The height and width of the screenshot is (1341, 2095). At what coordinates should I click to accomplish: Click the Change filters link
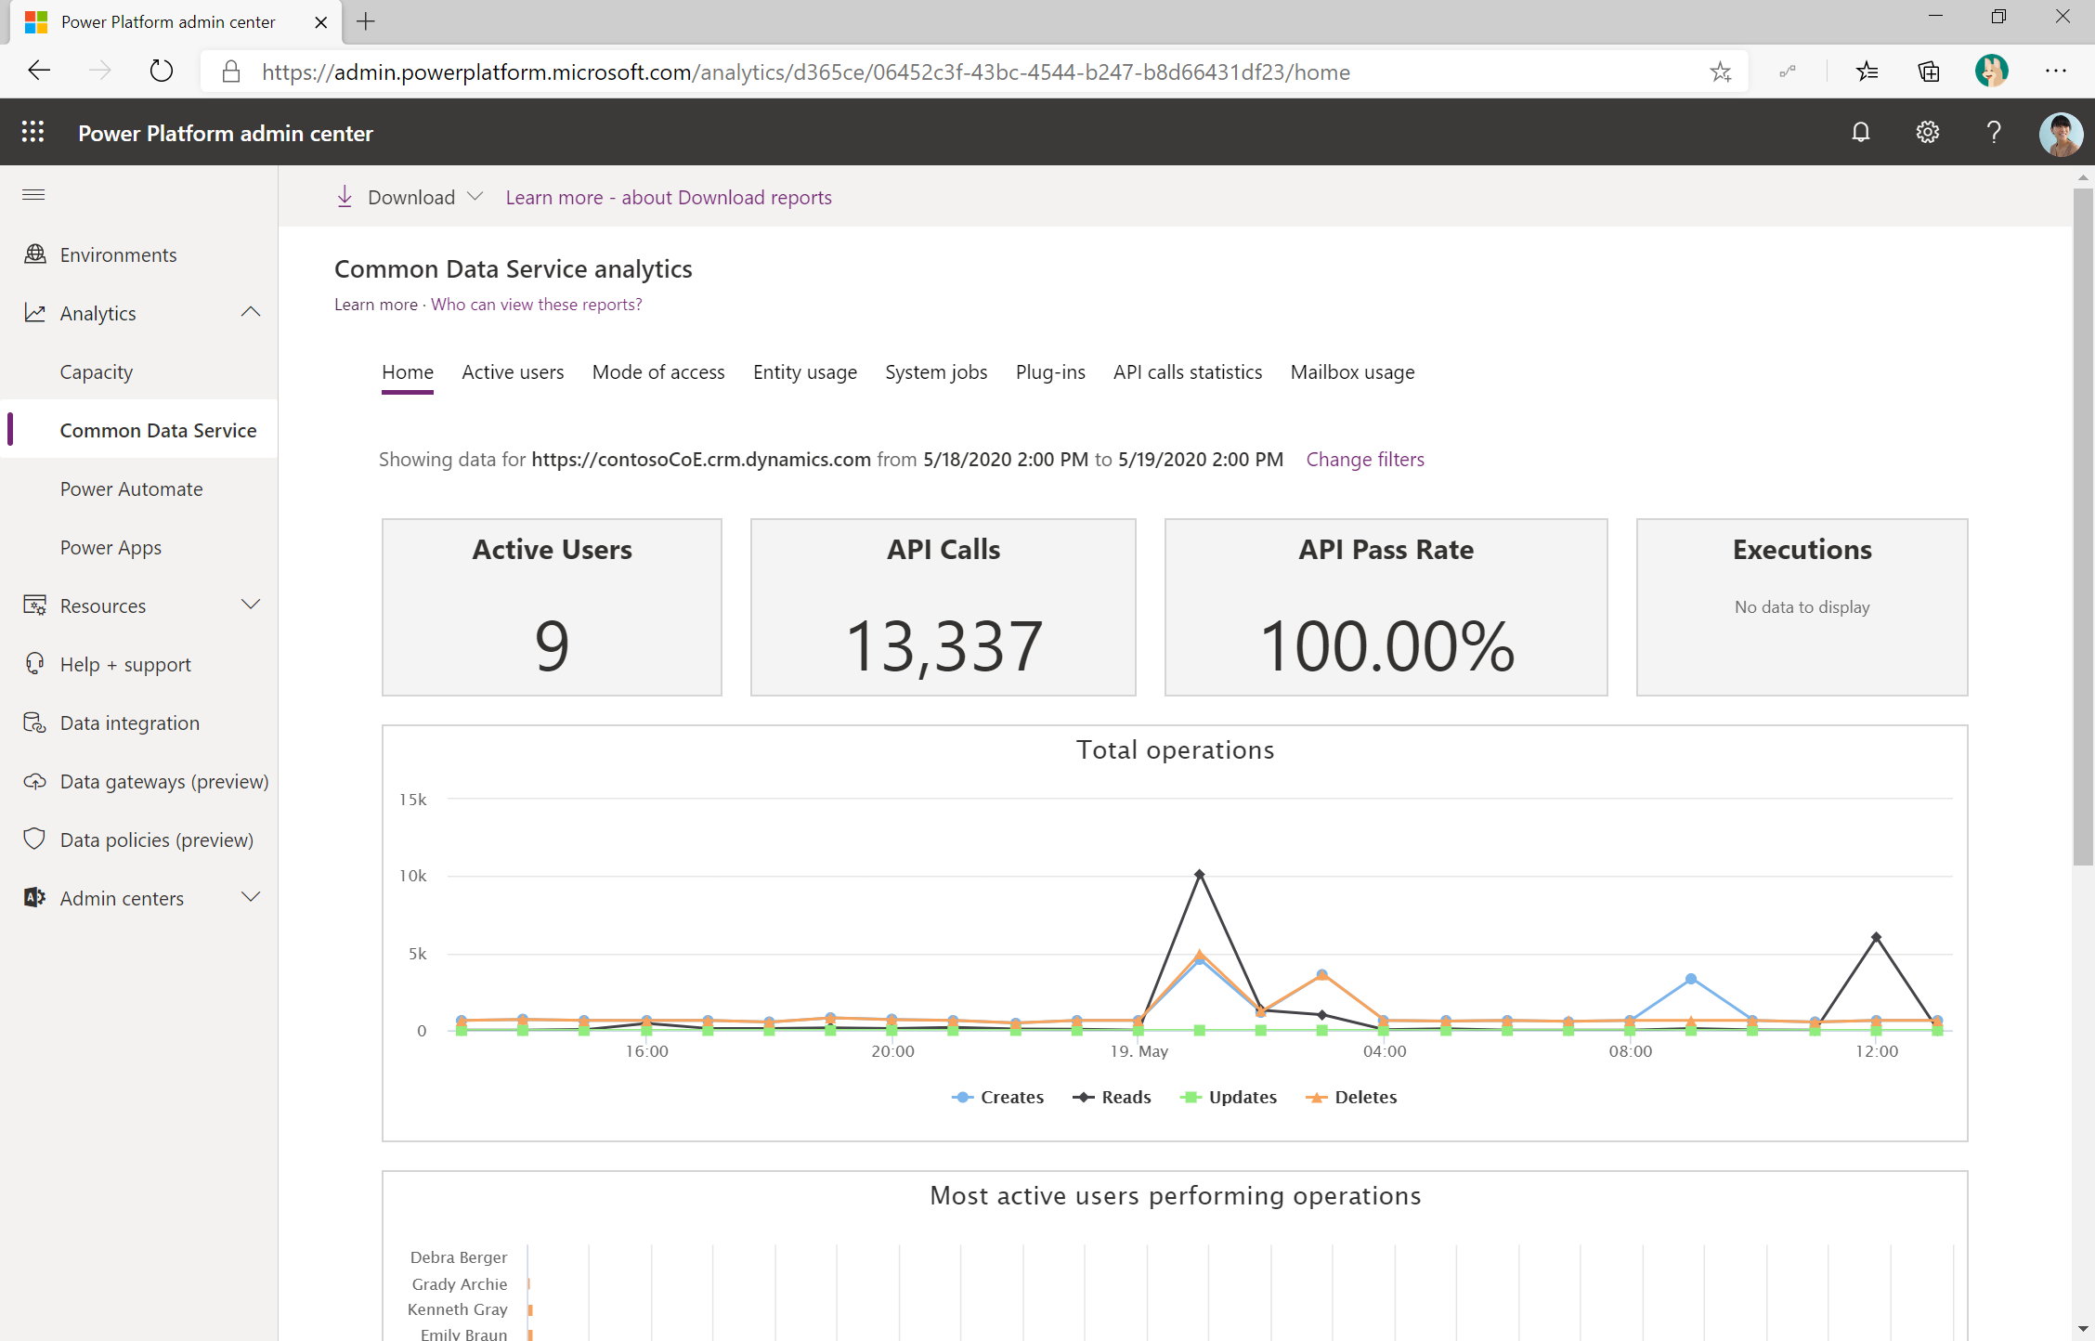tap(1363, 458)
